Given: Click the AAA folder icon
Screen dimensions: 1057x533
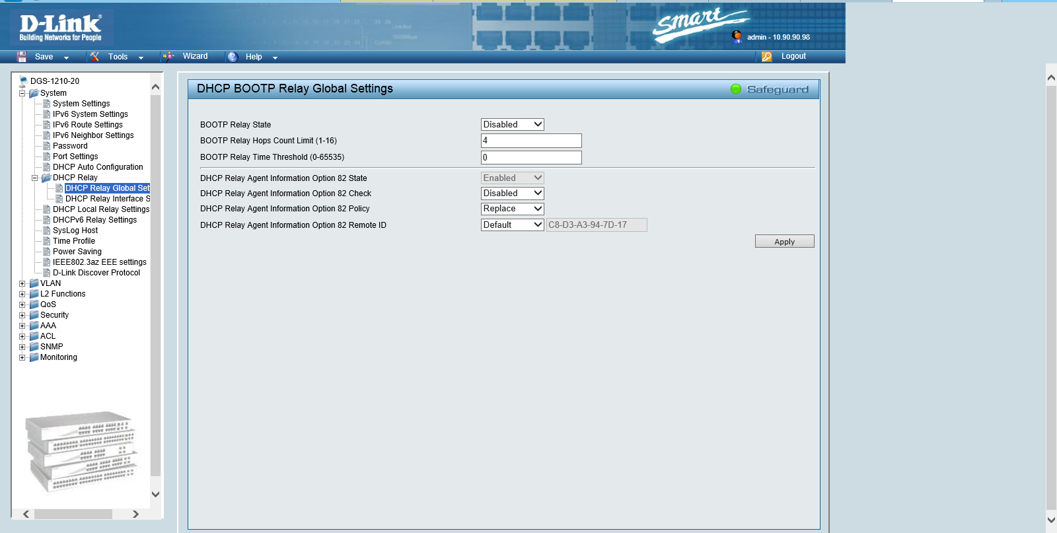Looking at the screenshot, I should [34, 326].
